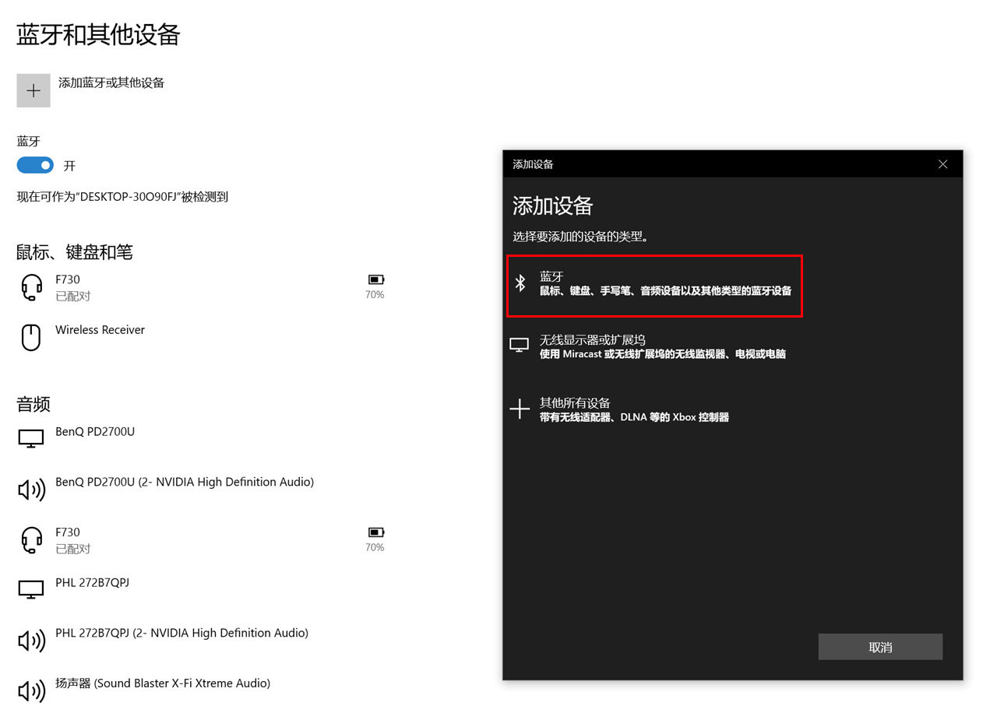Select the Wireless Receiver mouse icon
Image resolution: width=997 pixels, height=713 pixels.
[x=30, y=336]
